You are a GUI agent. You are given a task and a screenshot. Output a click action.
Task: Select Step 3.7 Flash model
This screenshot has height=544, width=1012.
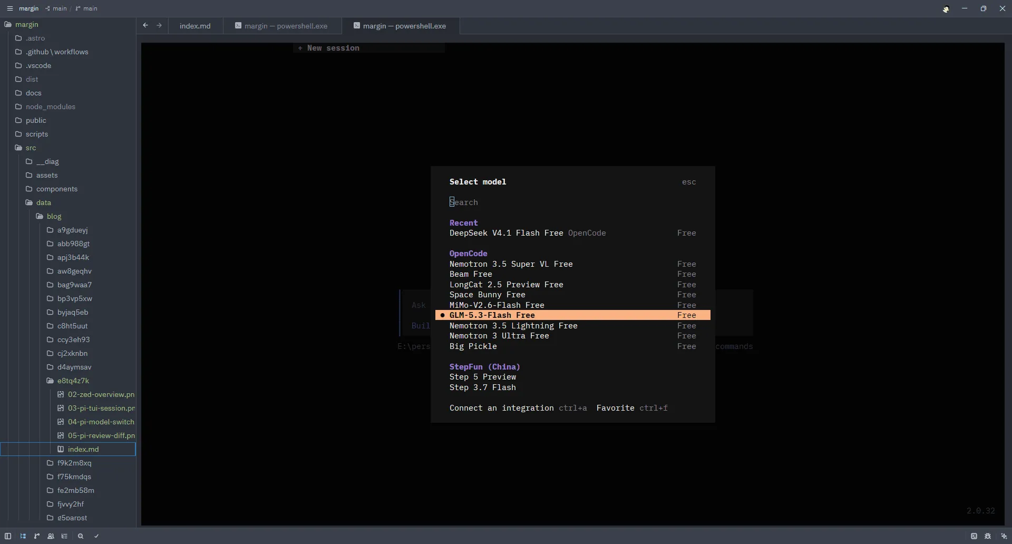point(572,387)
